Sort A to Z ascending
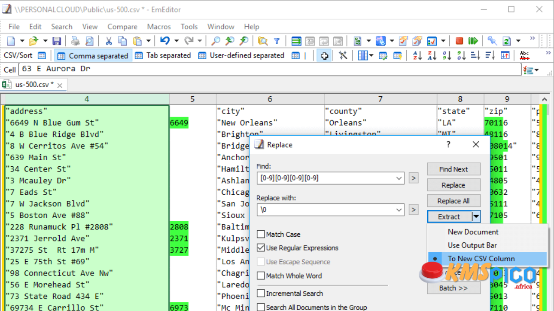This screenshot has height=311, width=554. [417, 55]
